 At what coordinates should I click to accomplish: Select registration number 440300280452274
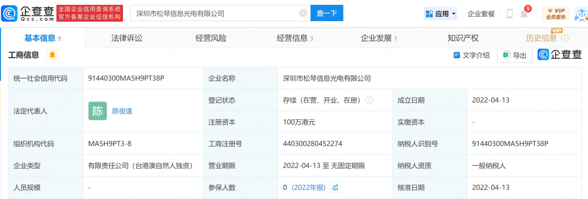[x=313, y=144]
